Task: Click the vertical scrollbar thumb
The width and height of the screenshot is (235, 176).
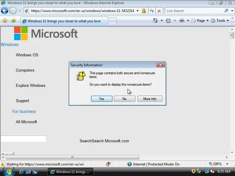Action: tap(232, 35)
